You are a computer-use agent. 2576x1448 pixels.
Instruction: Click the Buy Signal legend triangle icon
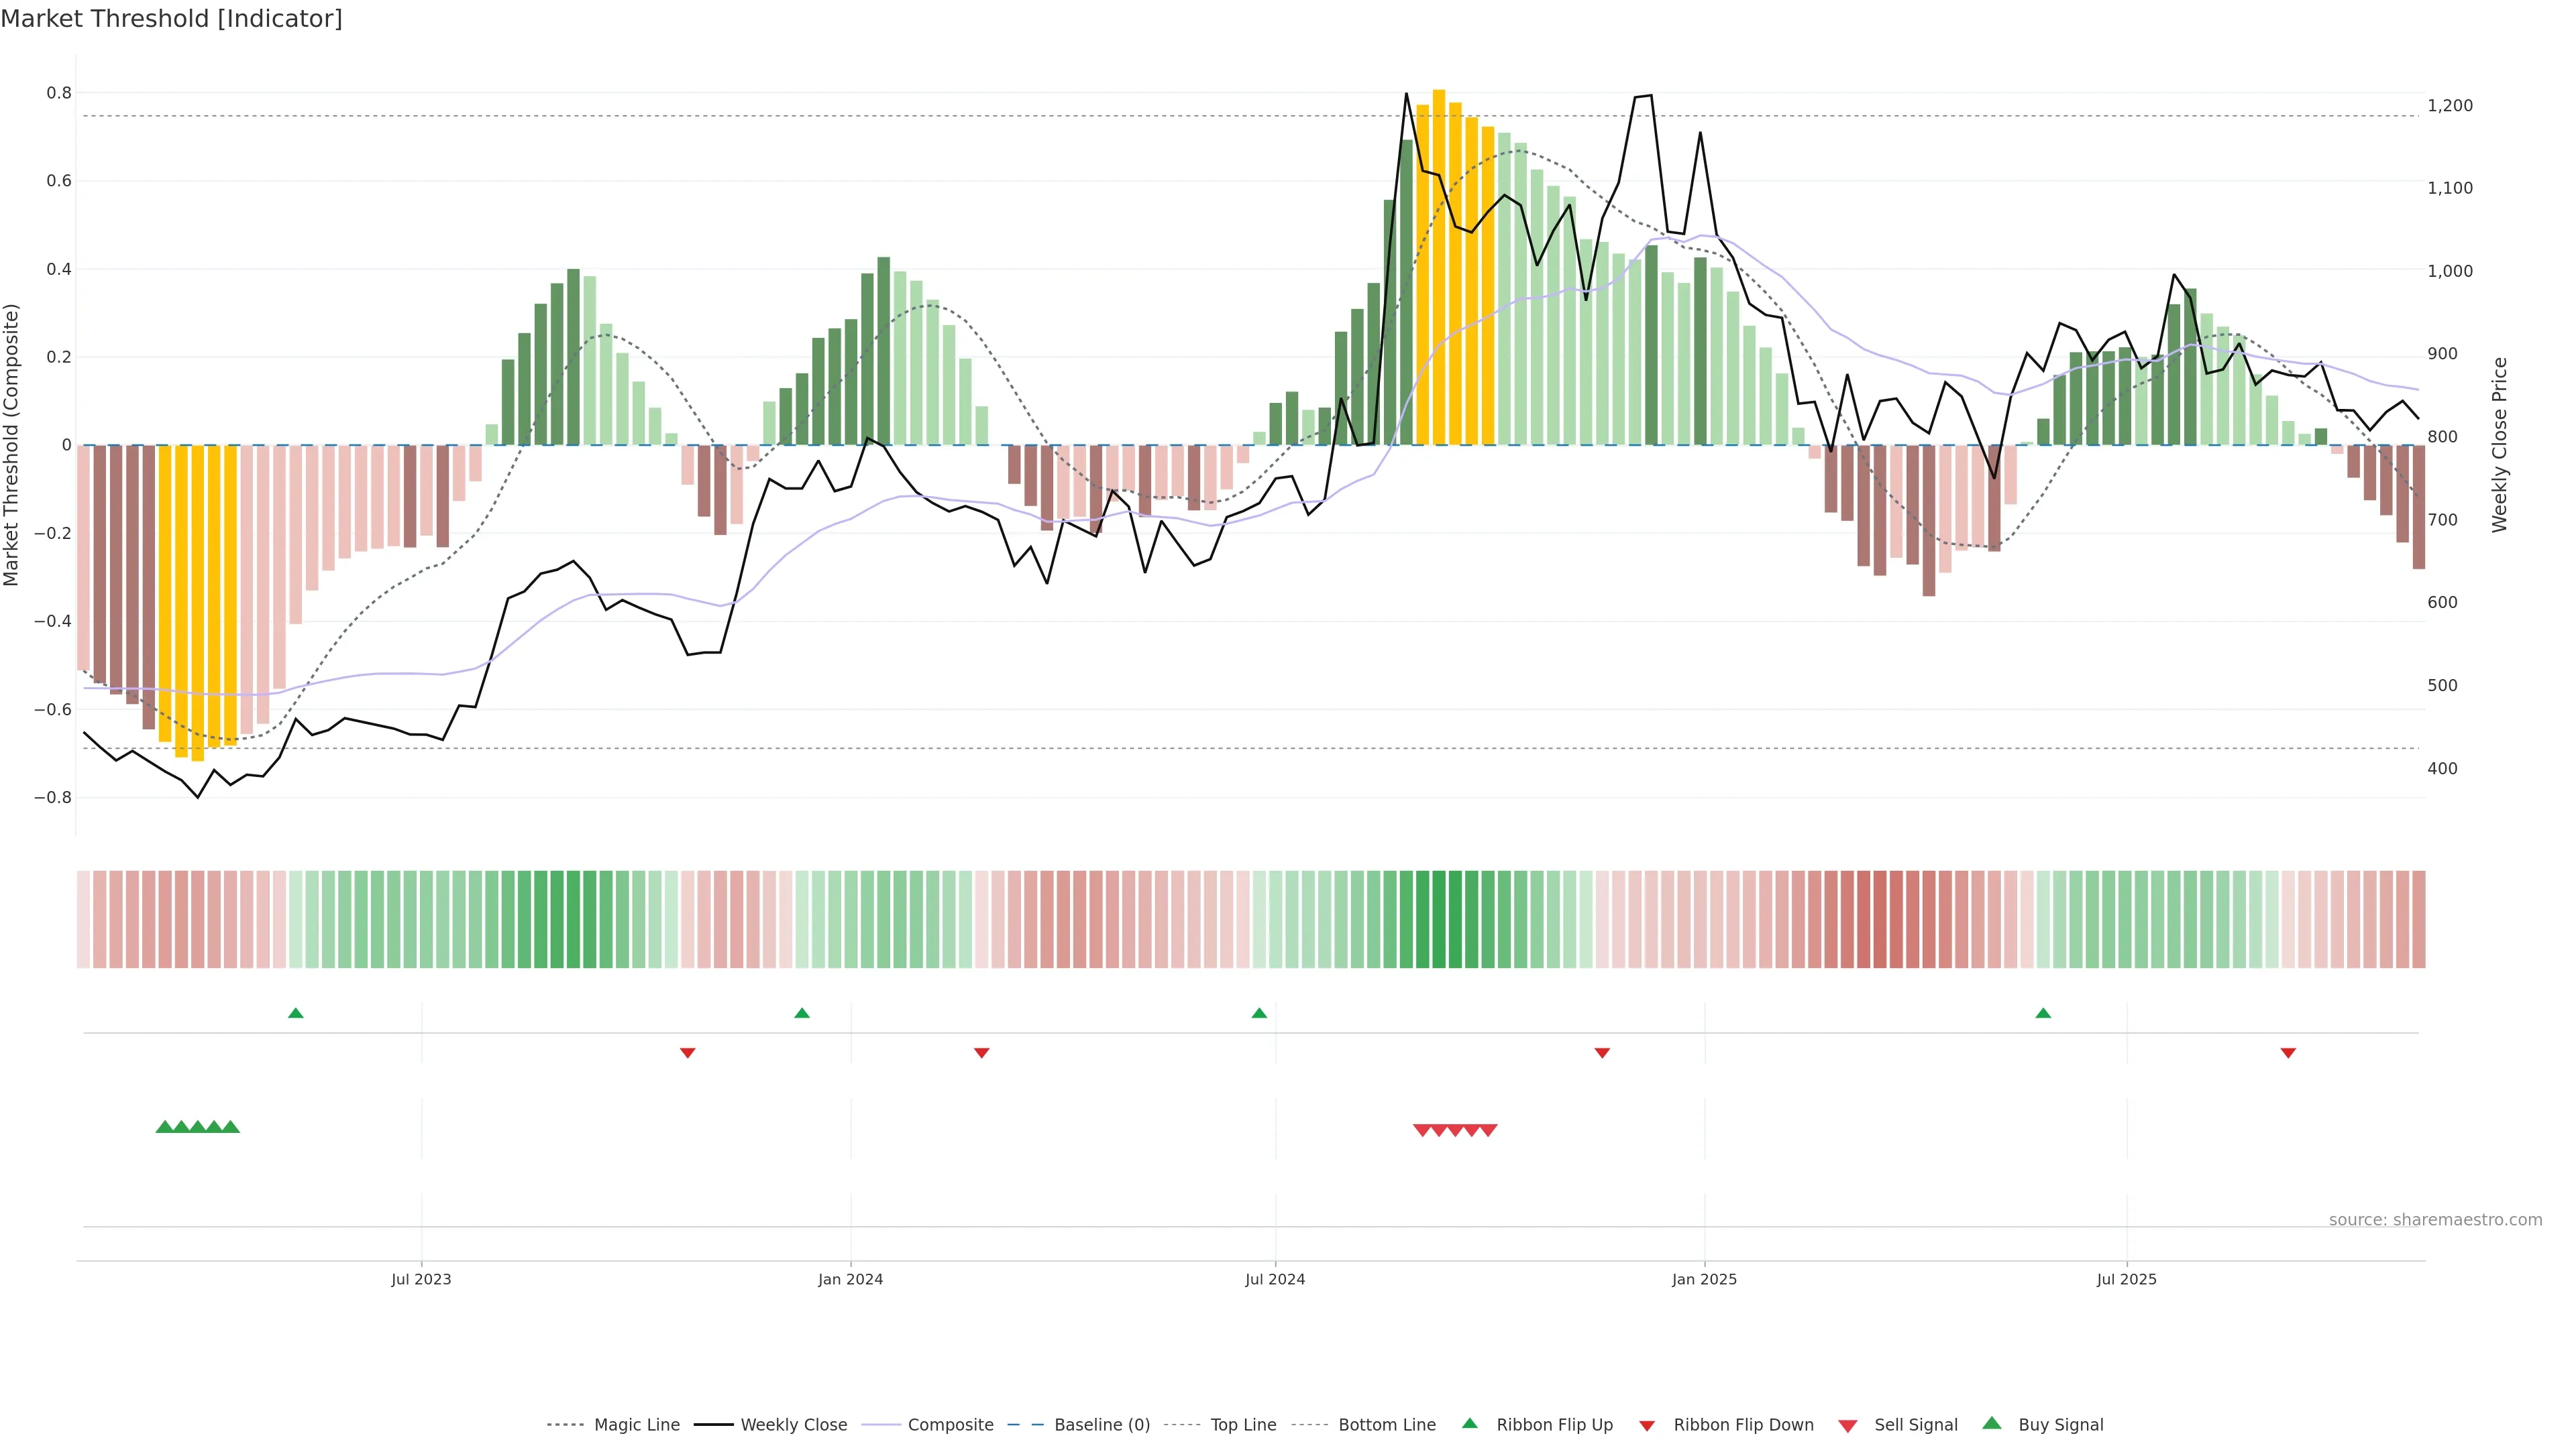[x=1991, y=1423]
